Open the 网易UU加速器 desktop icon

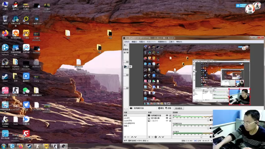(x=16, y=21)
